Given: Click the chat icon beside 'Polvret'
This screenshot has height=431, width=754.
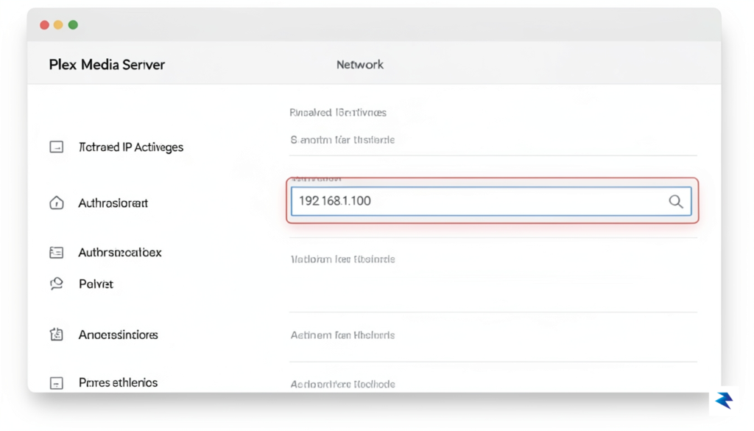Looking at the screenshot, I should [56, 284].
